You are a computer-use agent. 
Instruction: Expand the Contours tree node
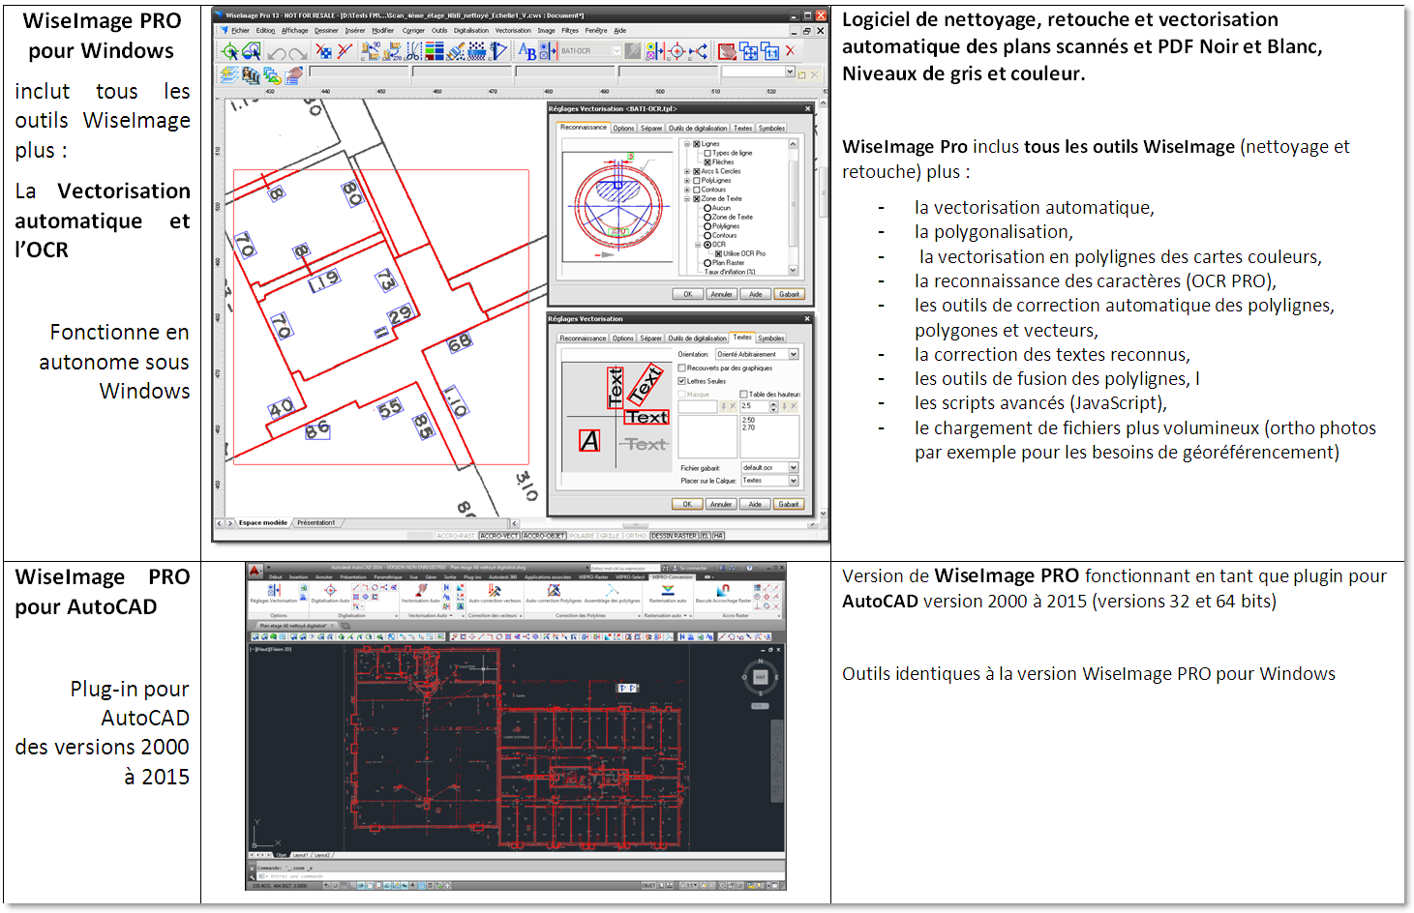coord(687,190)
